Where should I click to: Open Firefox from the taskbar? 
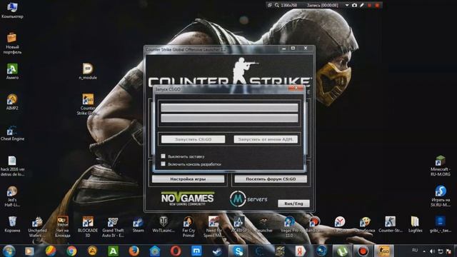pyautogui.click(x=134, y=251)
